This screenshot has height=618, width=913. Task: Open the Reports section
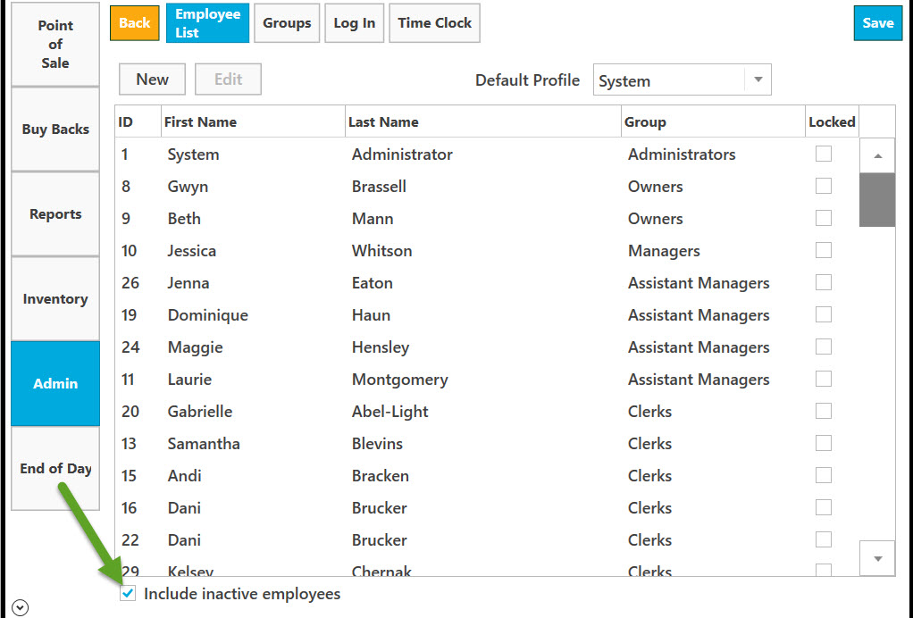[55, 214]
